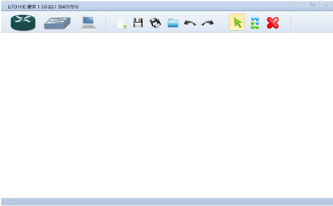Select the switch device icon

[57, 23]
